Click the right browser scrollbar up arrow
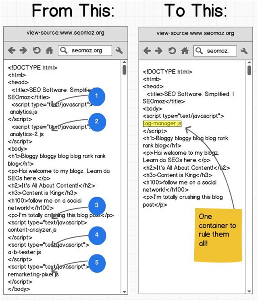Viewport: 258px width, 301px height. tap(249, 62)
